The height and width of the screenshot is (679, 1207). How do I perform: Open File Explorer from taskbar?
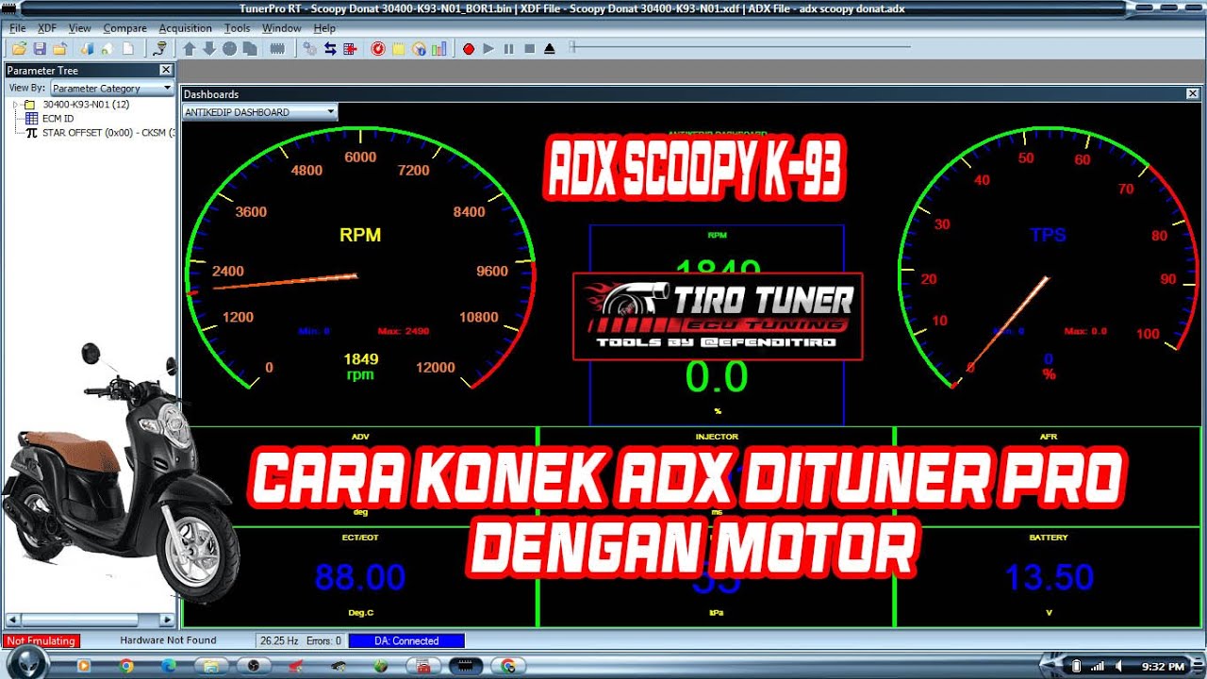coord(211,666)
